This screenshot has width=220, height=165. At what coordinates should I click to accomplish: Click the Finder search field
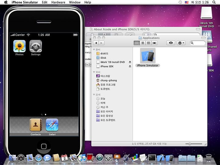pyautogui.click(x=198, y=43)
